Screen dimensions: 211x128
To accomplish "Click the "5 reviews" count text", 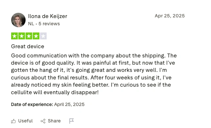I will 49,24.
